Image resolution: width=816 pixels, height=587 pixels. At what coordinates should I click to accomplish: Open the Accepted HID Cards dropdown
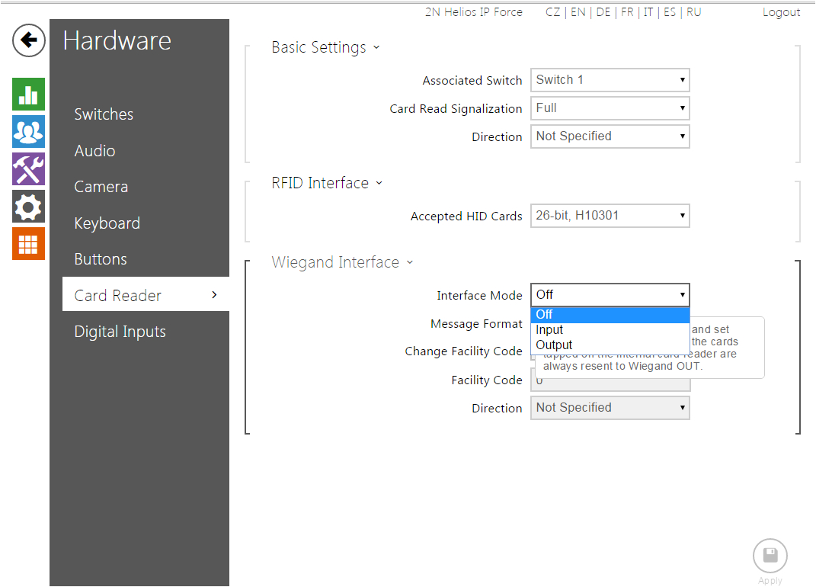pyautogui.click(x=610, y=216)
